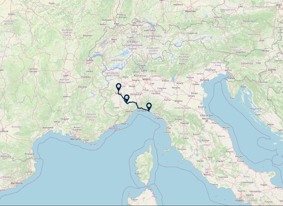Click the Lyon city label
Screen dimensions: 283x206
click(x=65, y=76)
